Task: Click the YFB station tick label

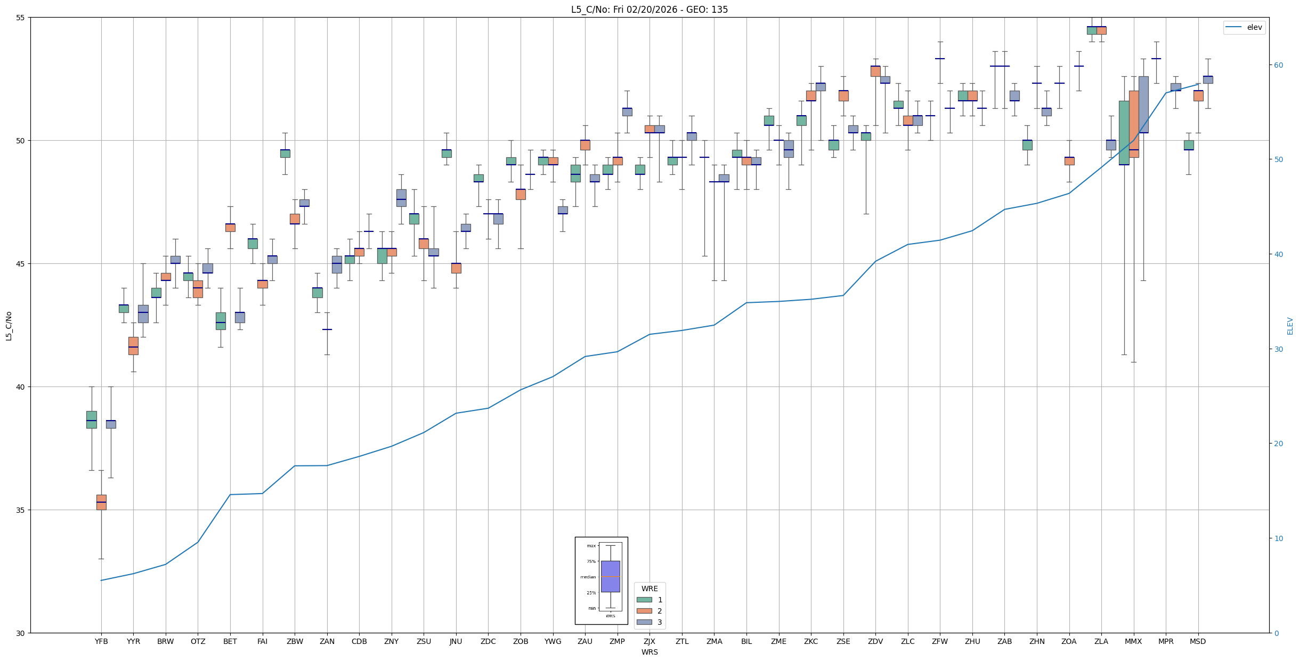Action: (101, 641)
